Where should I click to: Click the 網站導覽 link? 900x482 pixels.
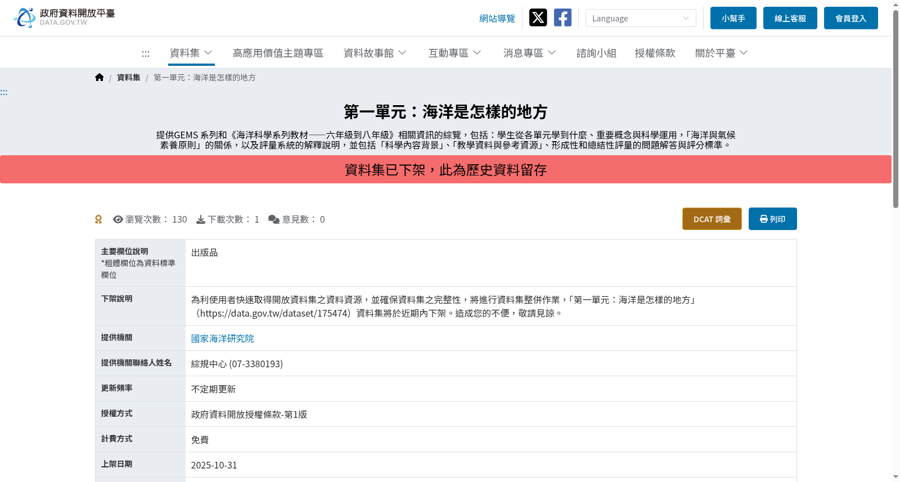pos(497,19)
